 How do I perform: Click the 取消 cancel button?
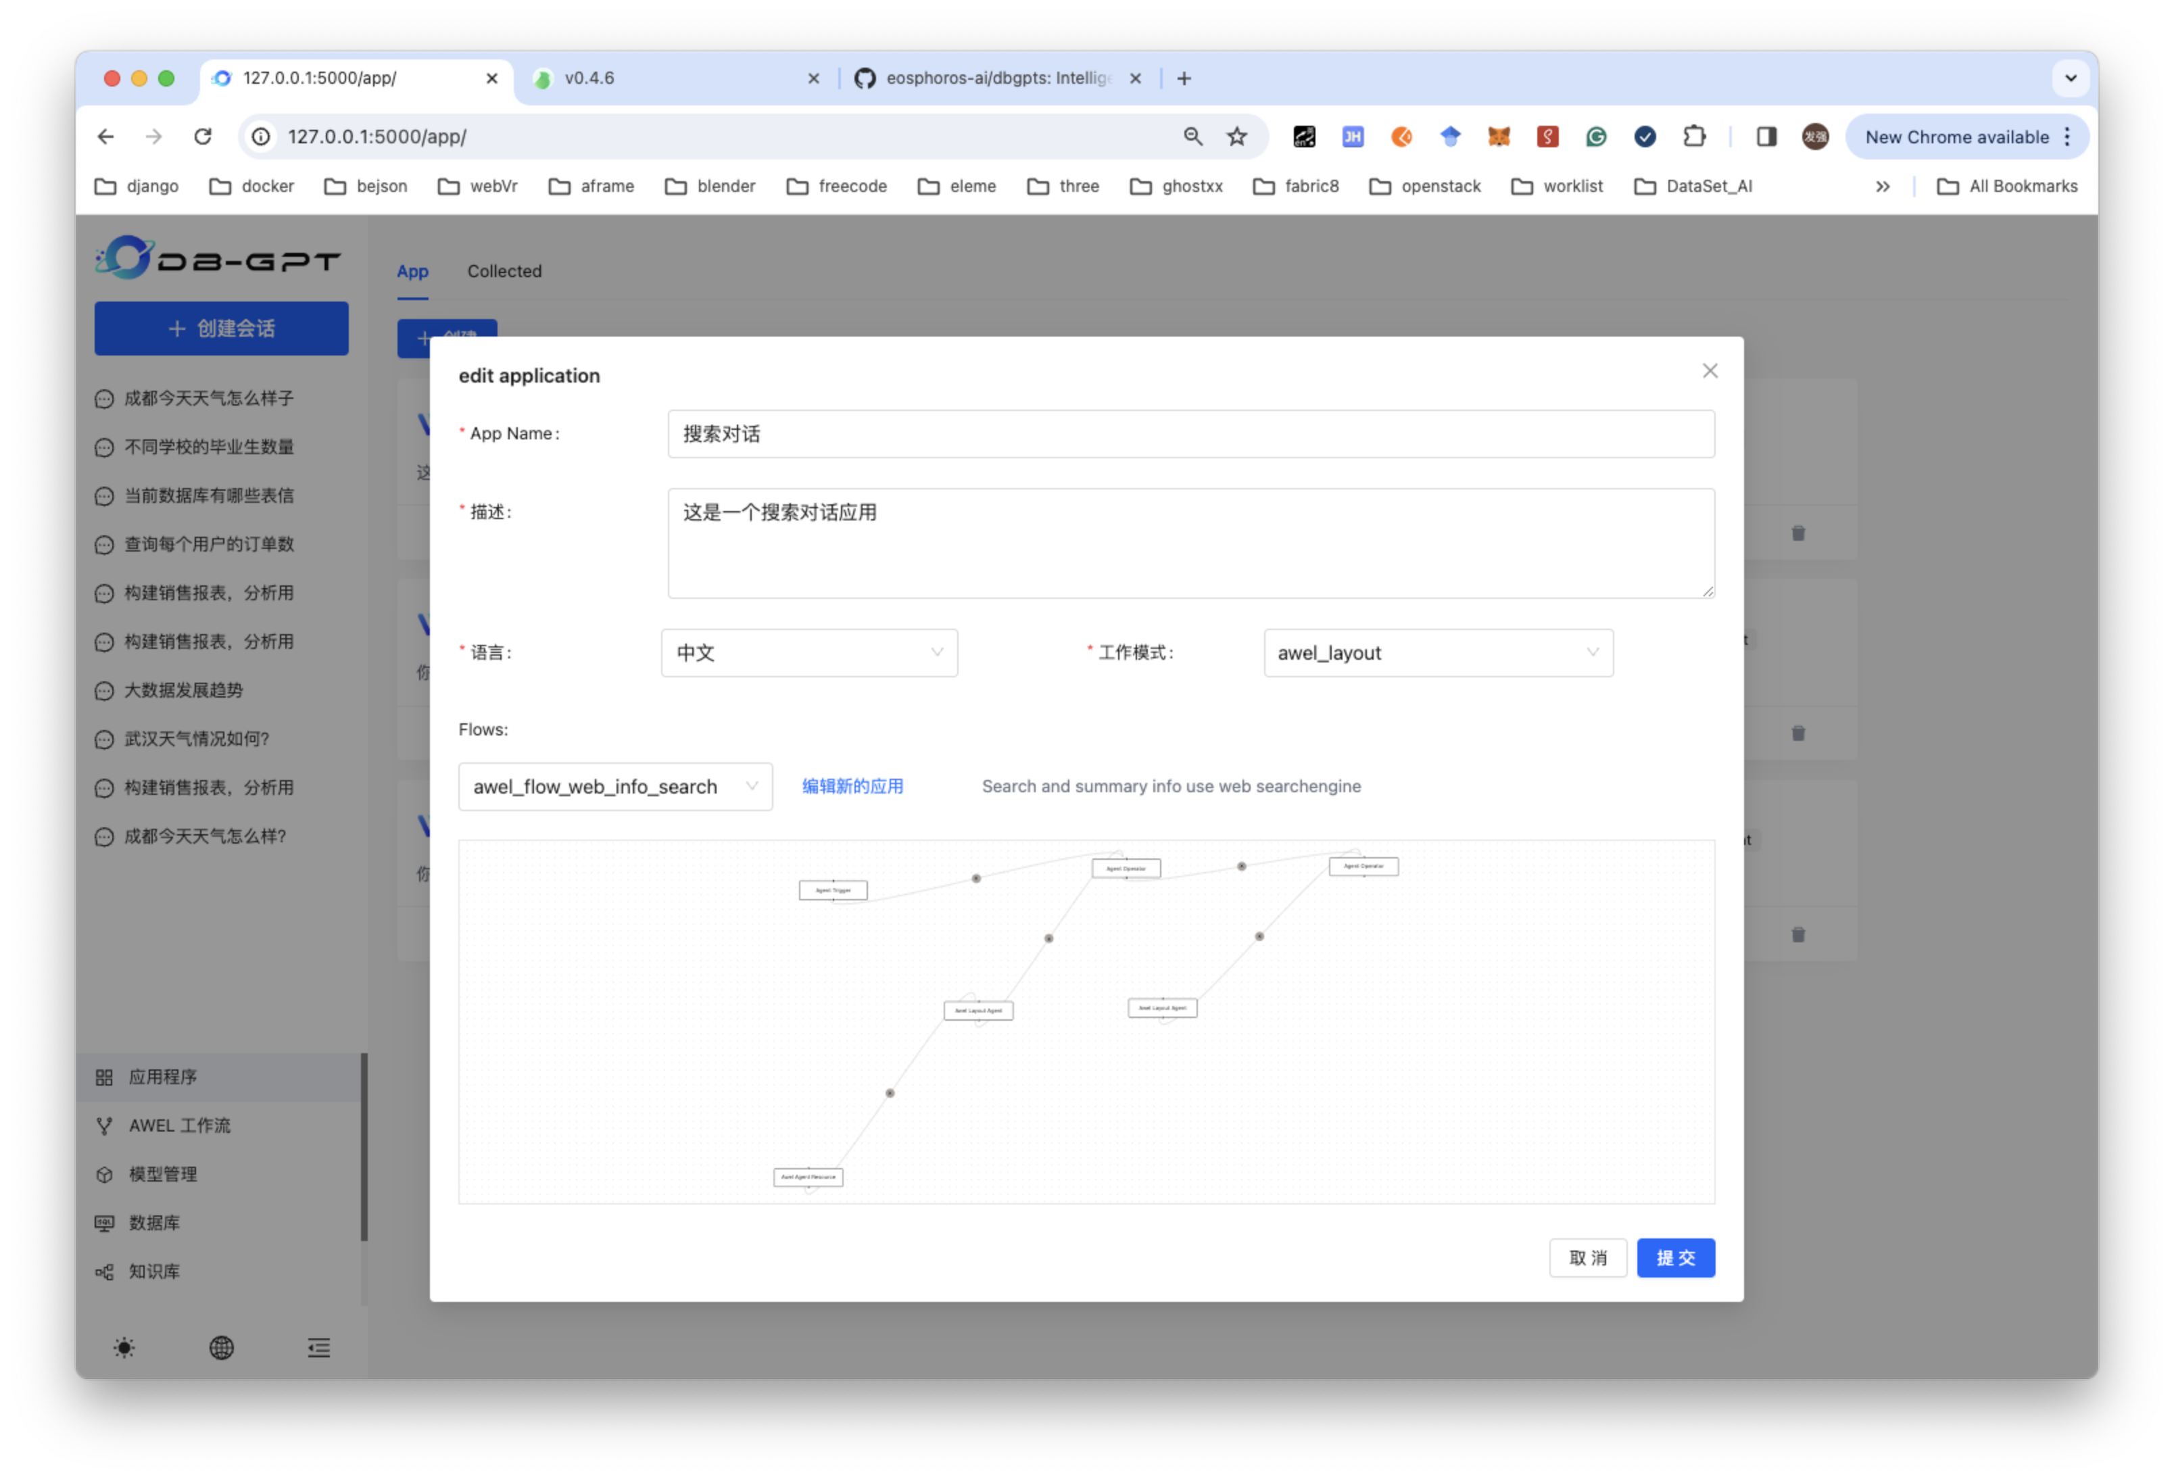click(1587, 1258)
